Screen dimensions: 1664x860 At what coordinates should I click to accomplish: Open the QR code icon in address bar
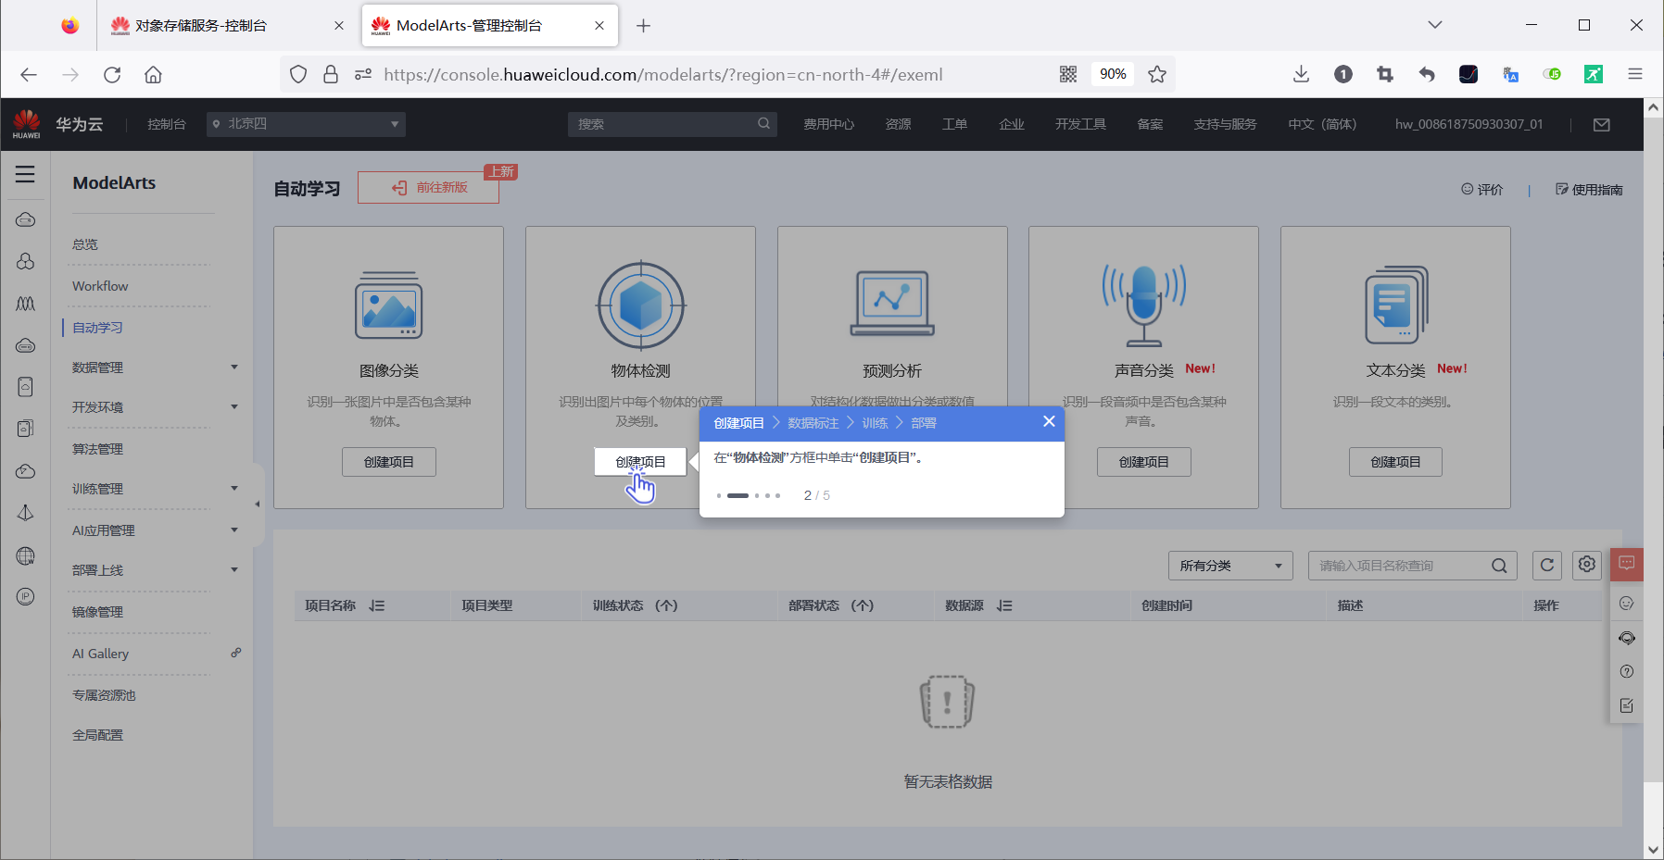coord(1068,75)
